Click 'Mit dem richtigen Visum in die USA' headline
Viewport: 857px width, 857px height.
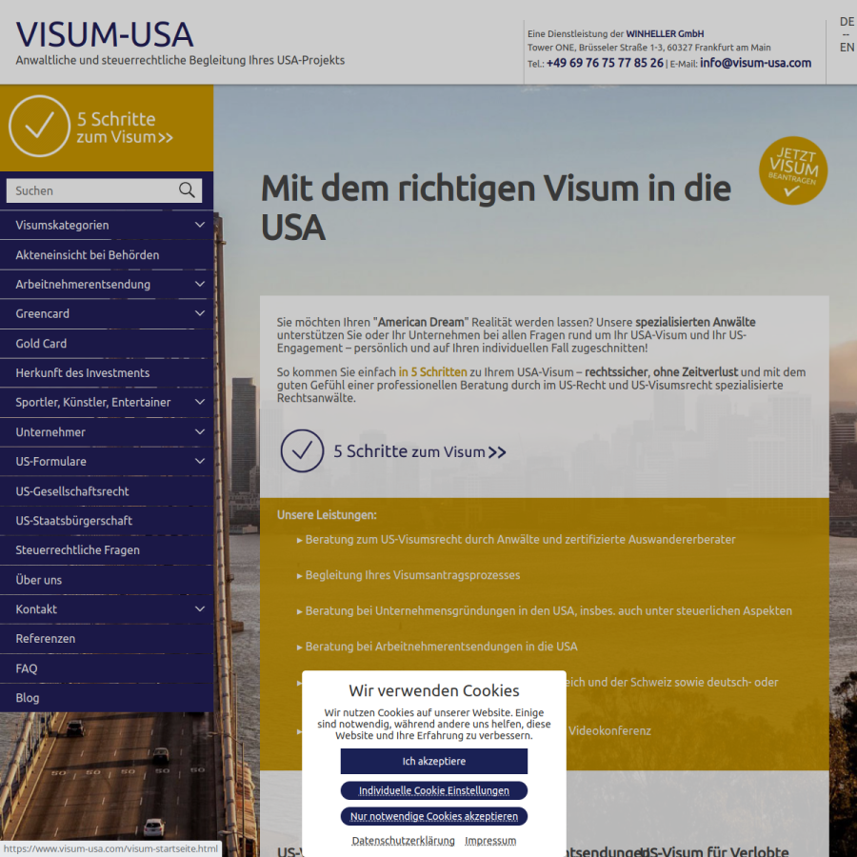[496, 208]
